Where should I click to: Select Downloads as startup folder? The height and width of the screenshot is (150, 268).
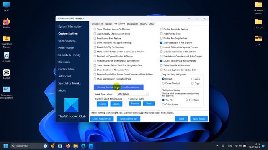(187, 100)
